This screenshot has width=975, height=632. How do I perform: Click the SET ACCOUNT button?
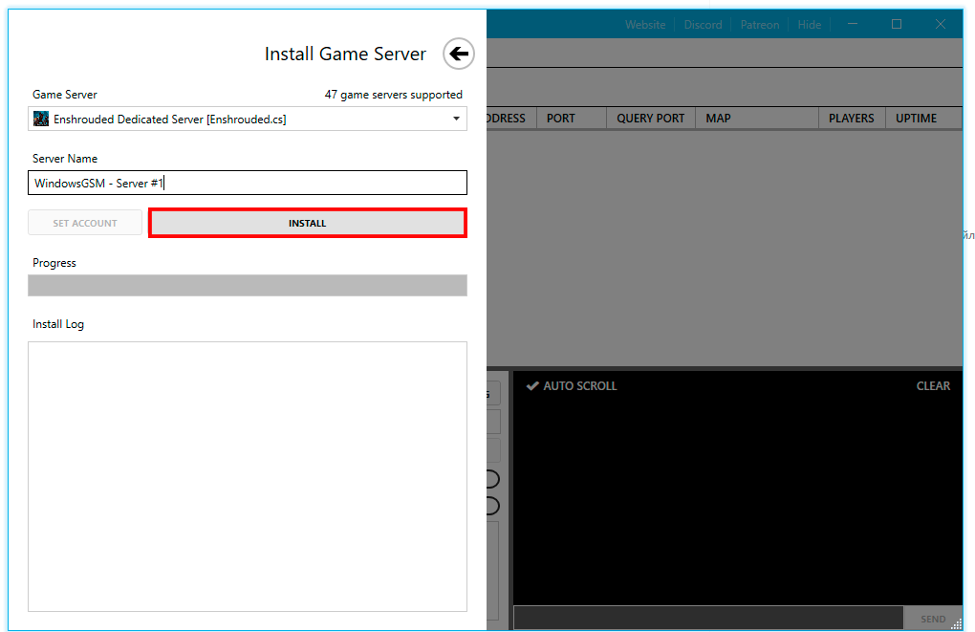tap(85, 224)
